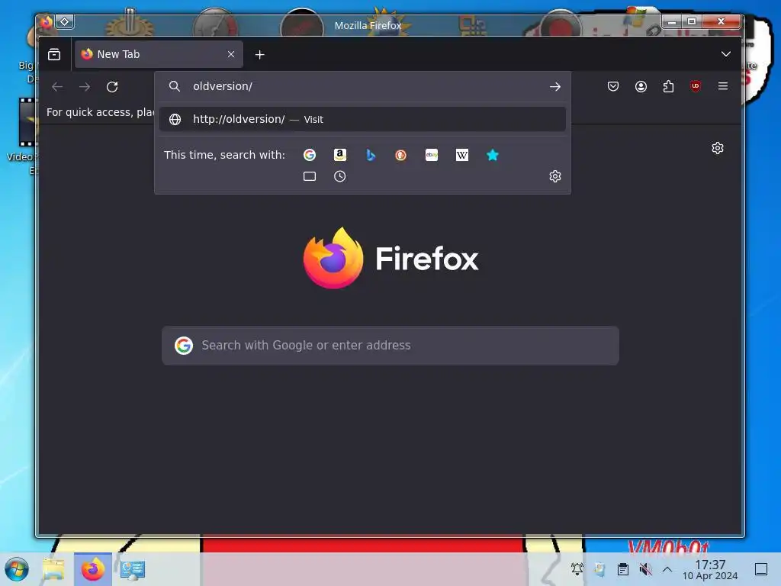781x586 pixels.
Task: Close the New Tab tab
Action: point(230,54)
